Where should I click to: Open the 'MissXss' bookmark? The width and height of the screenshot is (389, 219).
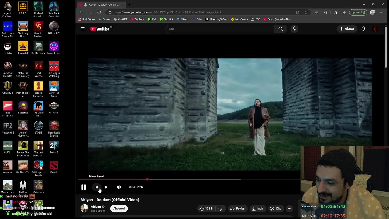tap(183, 19)
